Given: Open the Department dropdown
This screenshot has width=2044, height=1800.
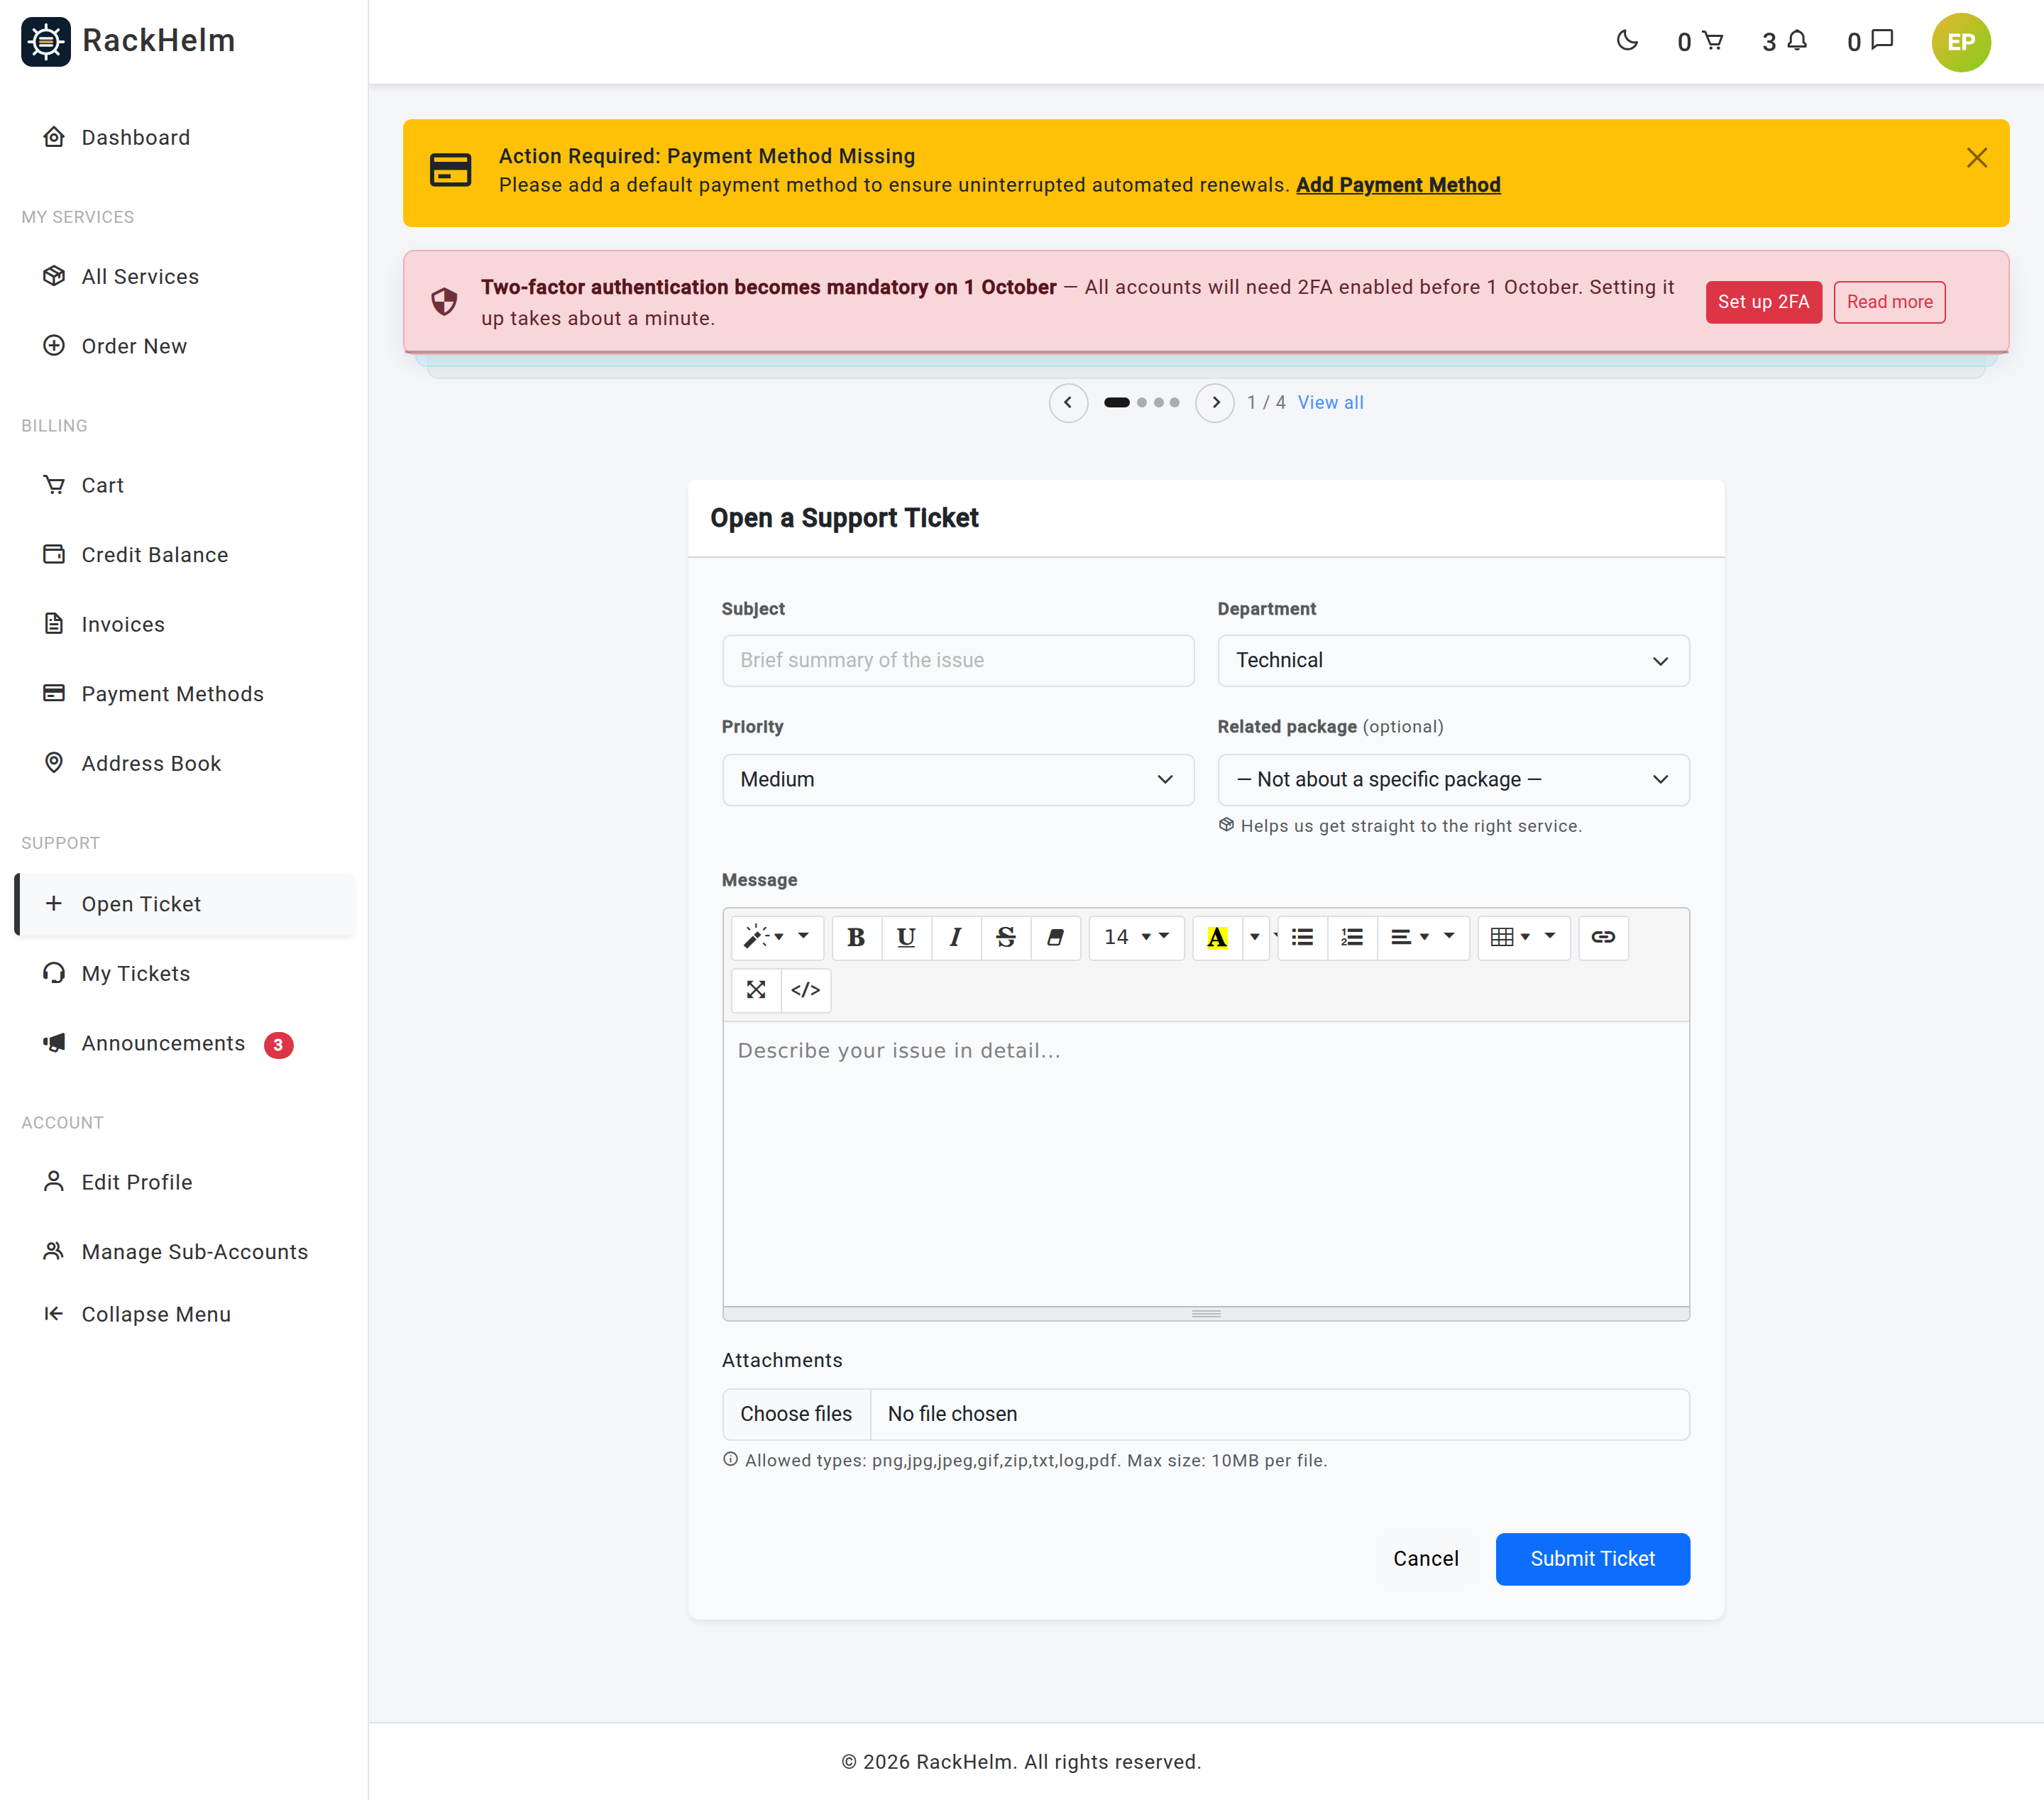Looking at the screenshot, I should pyautogui.click(x=1453, y=661).
